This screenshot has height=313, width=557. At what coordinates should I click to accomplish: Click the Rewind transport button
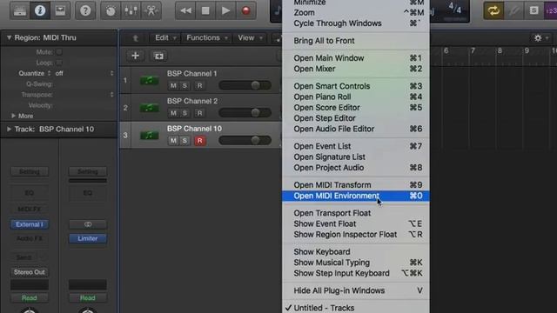(x=185, y=10)
